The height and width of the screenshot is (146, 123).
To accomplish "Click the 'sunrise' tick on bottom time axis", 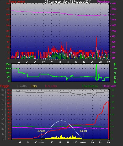I will [41, 142].
